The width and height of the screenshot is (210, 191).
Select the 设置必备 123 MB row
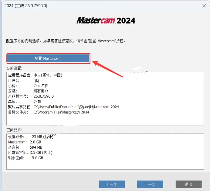click(31, 137)
